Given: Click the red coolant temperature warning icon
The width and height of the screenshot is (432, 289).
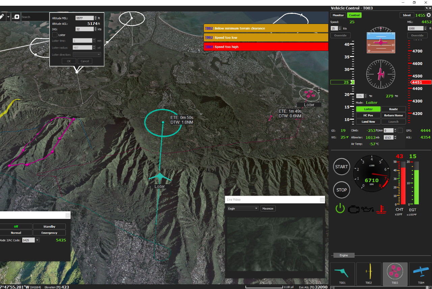Looking at the screenshot, I should point(381,209).
